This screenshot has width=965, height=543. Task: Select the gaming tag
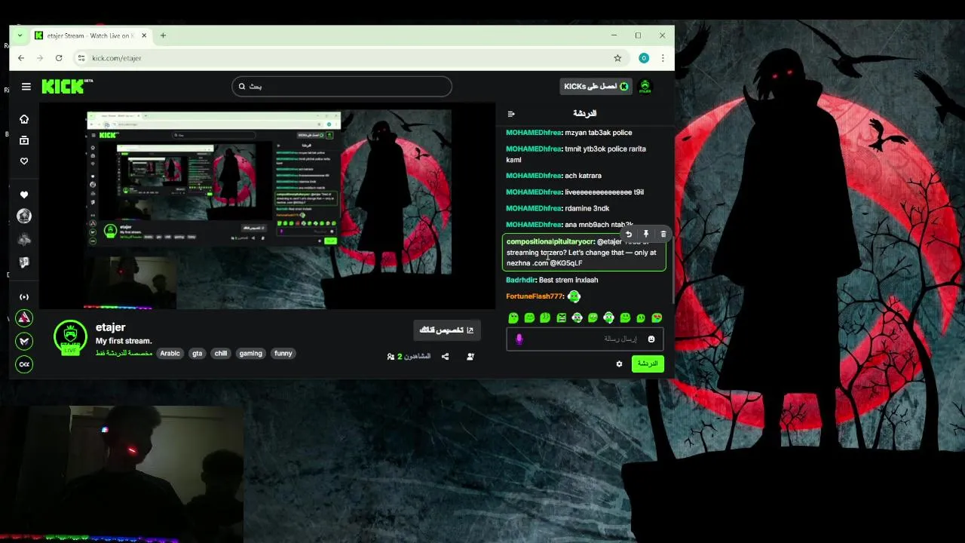251,354
